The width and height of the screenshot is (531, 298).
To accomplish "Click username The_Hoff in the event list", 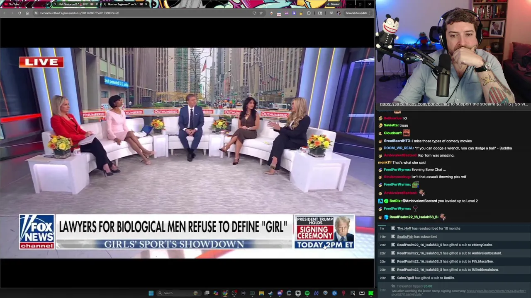I will [404, 228].
